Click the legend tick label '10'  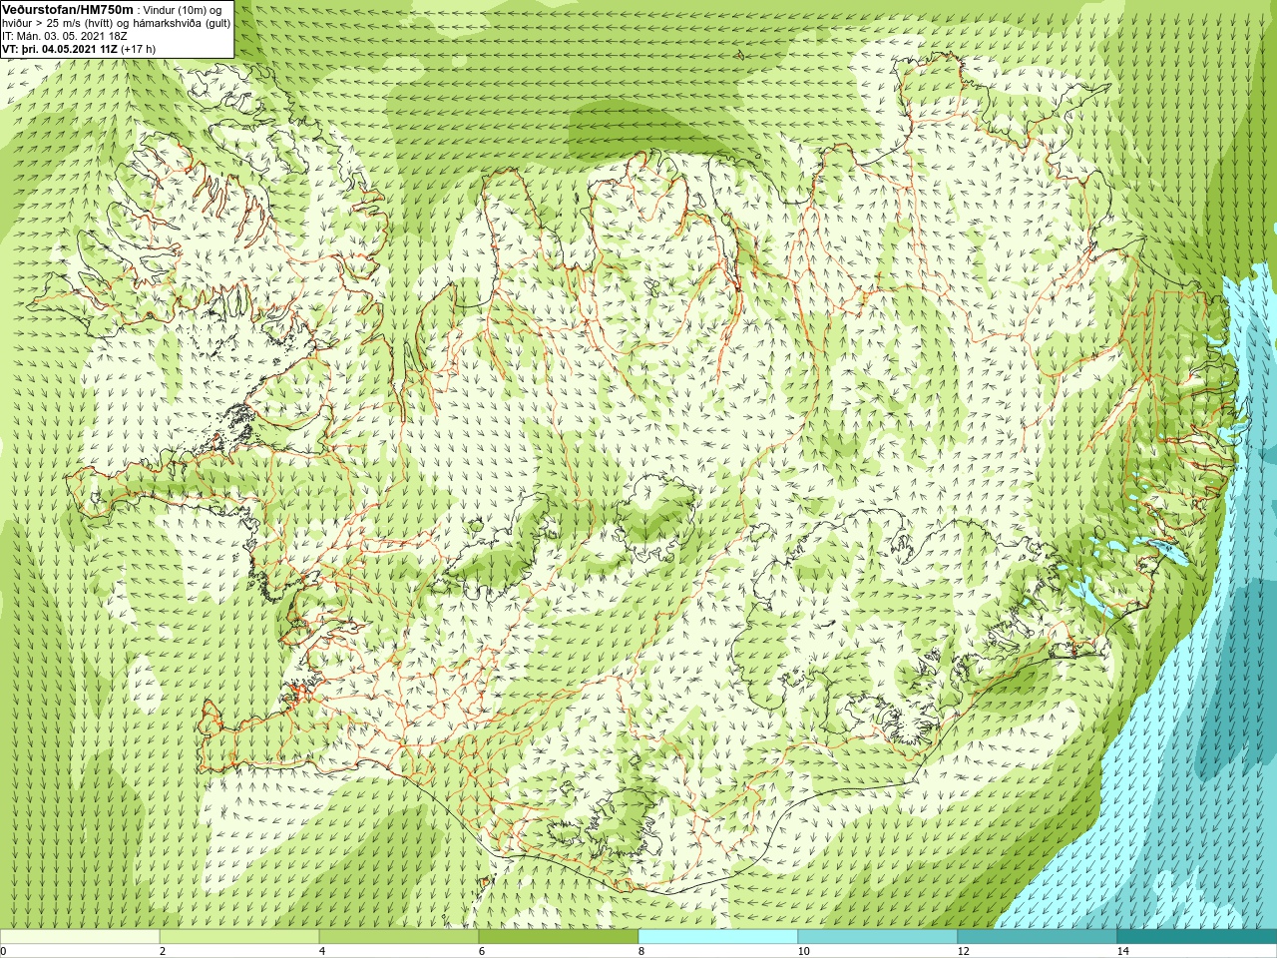pos(803,951)
